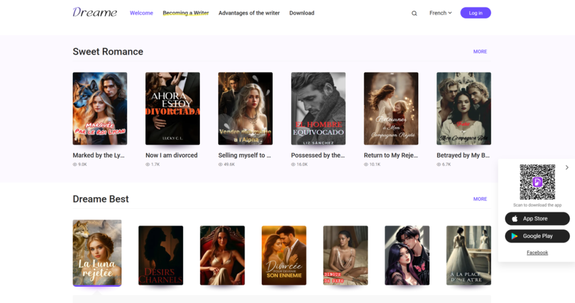The width and height of the screenshot is (575, 303).
Task: Open the Ahora Estoy Divorciada book cover
Action: [x=172, y=108]
